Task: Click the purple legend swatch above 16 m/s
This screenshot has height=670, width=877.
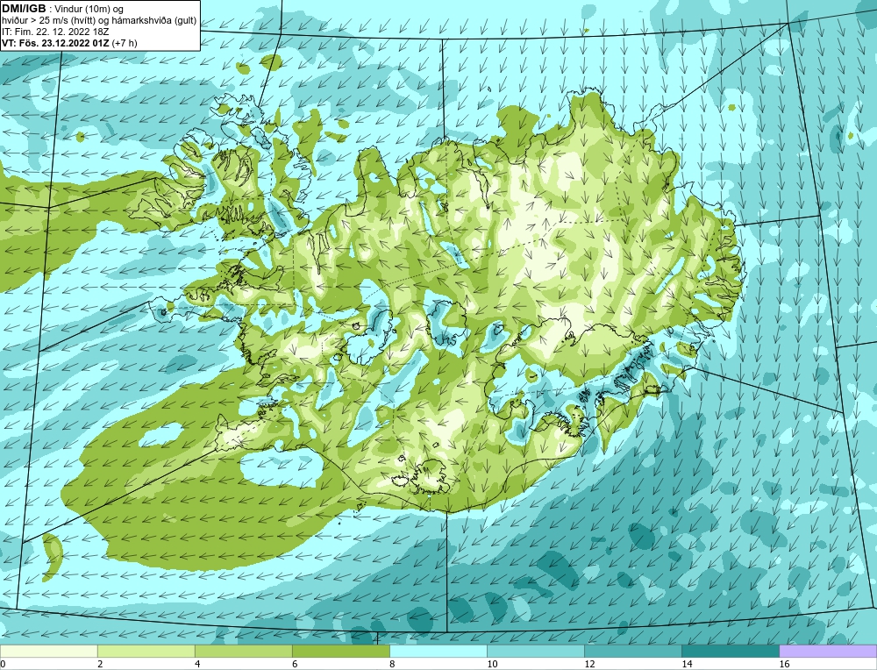Action: point(828,651)
